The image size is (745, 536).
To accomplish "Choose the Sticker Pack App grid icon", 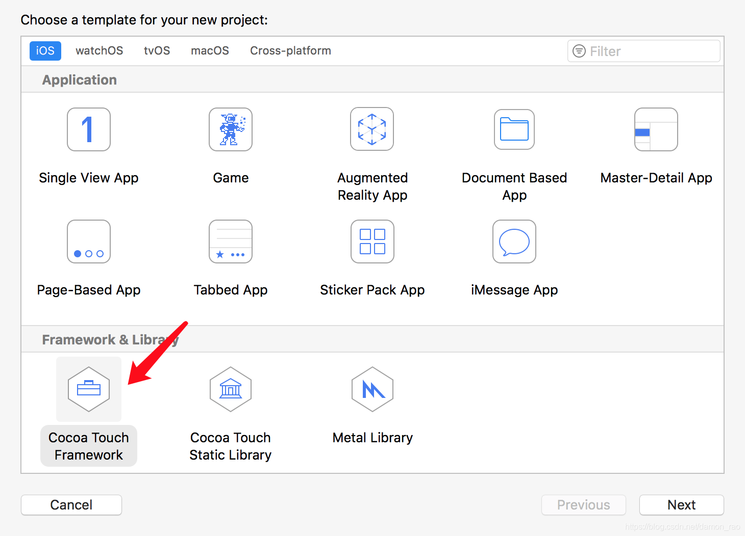I will click(373, 242).
